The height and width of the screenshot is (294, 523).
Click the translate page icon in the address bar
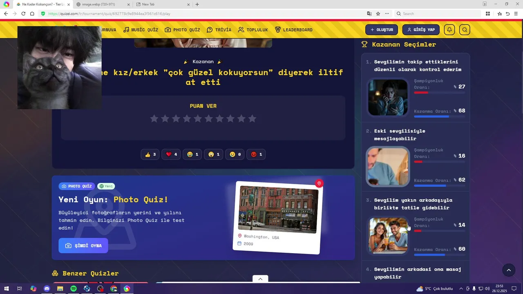(369, 13)
